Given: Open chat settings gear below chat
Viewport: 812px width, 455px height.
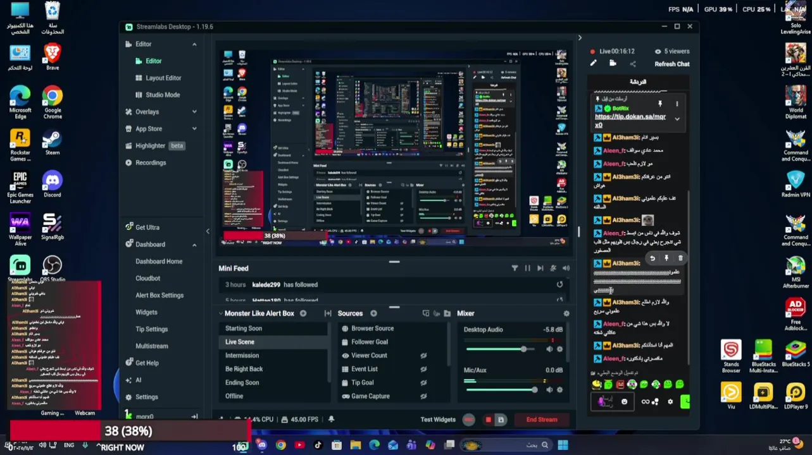Looking at the screenshot, I should tap(670, 402).
